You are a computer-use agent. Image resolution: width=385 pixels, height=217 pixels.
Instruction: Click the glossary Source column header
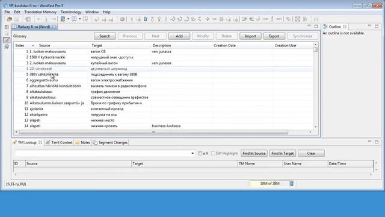(44, 46)
